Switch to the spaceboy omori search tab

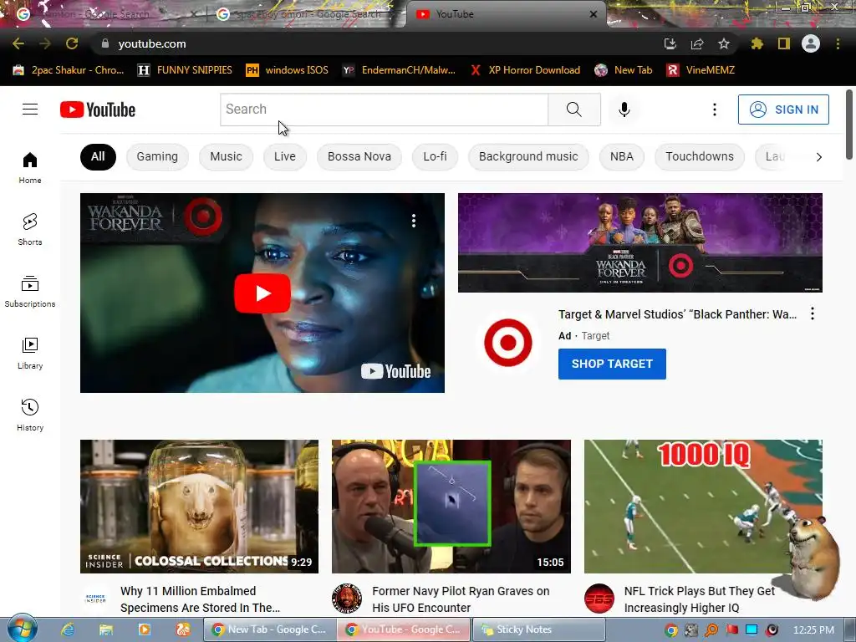306,14
